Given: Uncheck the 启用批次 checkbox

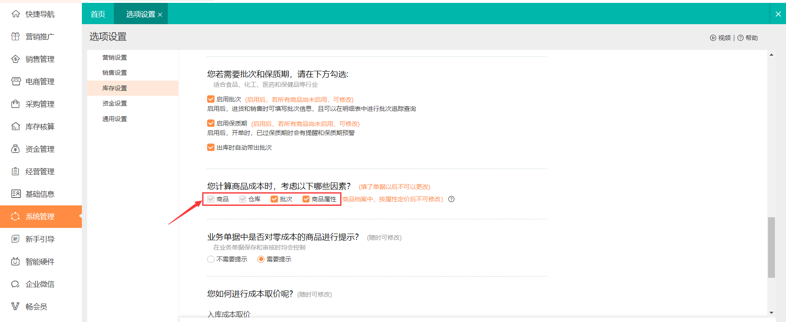Looking at the screenshot, I should [211, 99].
